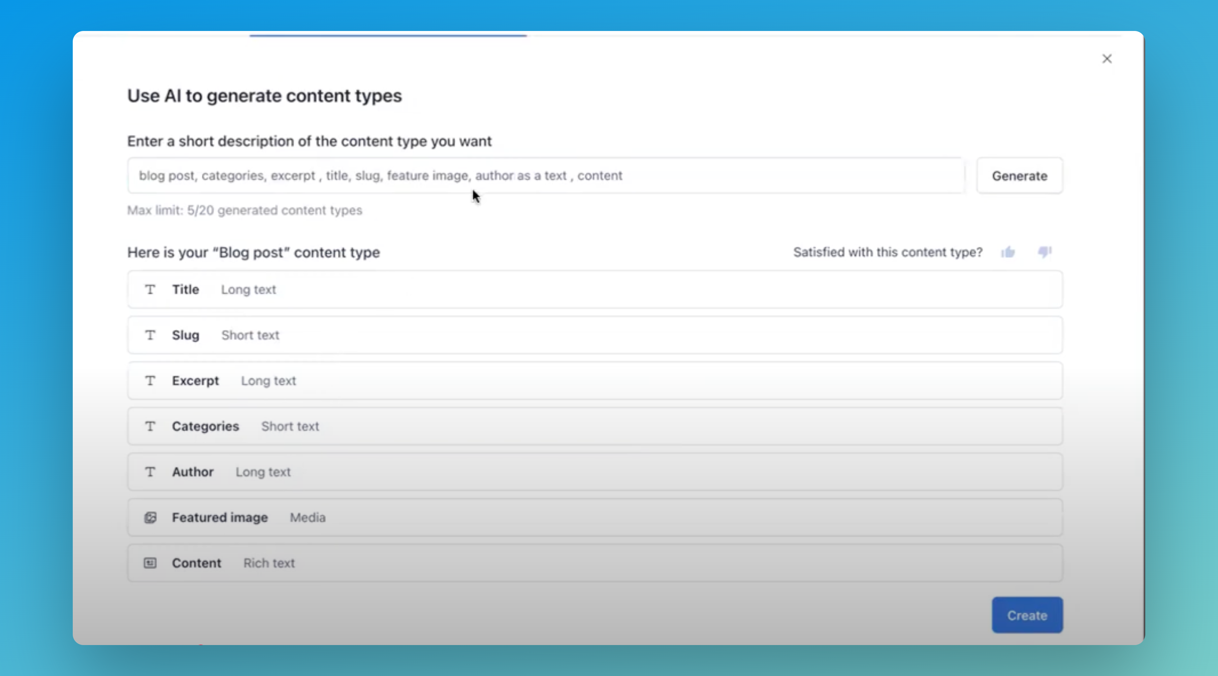Click the text icon beside Title
The image size is (1218, 676).
150,289
